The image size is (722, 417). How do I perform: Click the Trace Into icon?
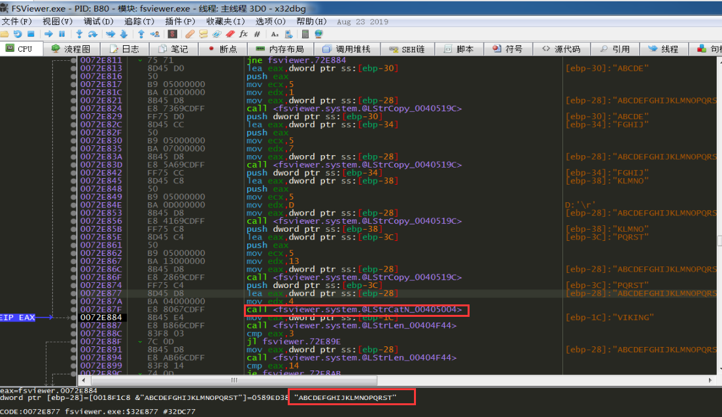(111, 33)
